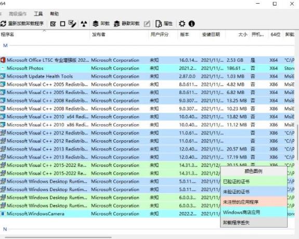Image resolution: width=299 pixels, height=239 pixels.
Task: Click the Microsoft.WindowsCamera row icon
Action: click(3, 214)
